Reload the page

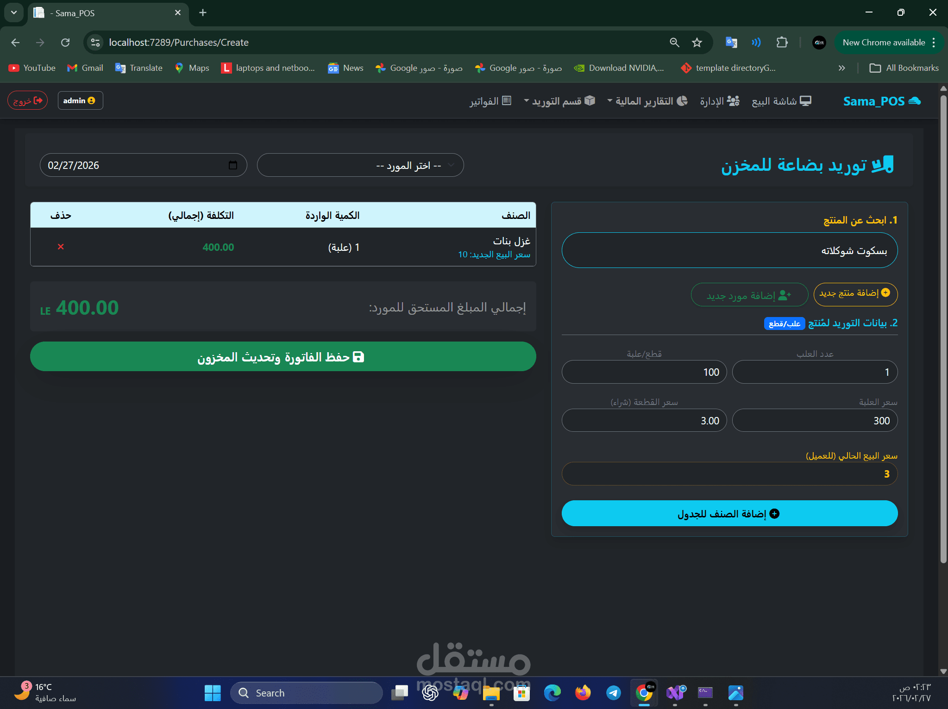pyautogui.click(x=65, y=43)
